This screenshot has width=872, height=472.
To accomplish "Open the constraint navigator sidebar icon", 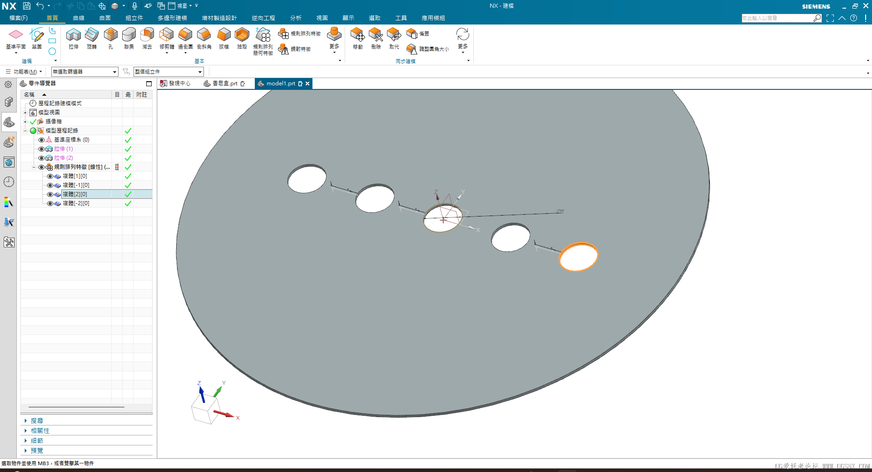I will click(9, 142).
